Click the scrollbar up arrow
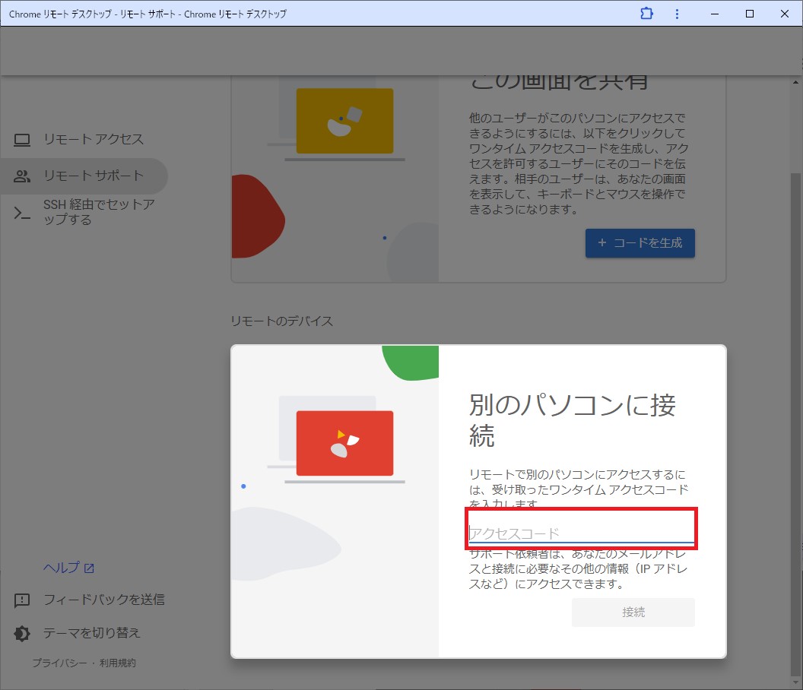 click(x=795, y=82)
